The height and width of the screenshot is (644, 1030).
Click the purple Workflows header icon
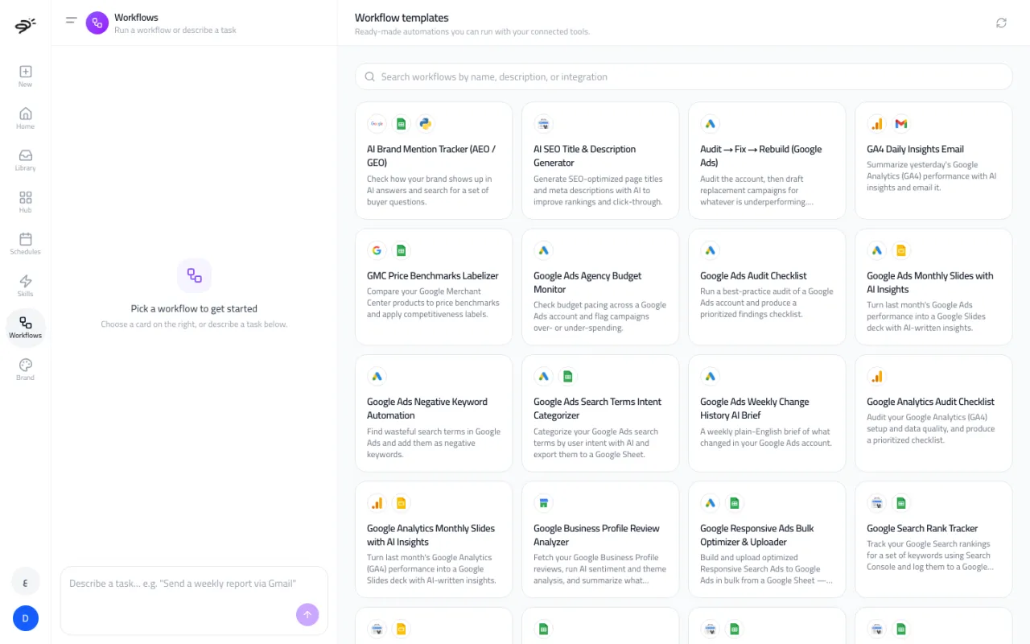coord(97,23)
